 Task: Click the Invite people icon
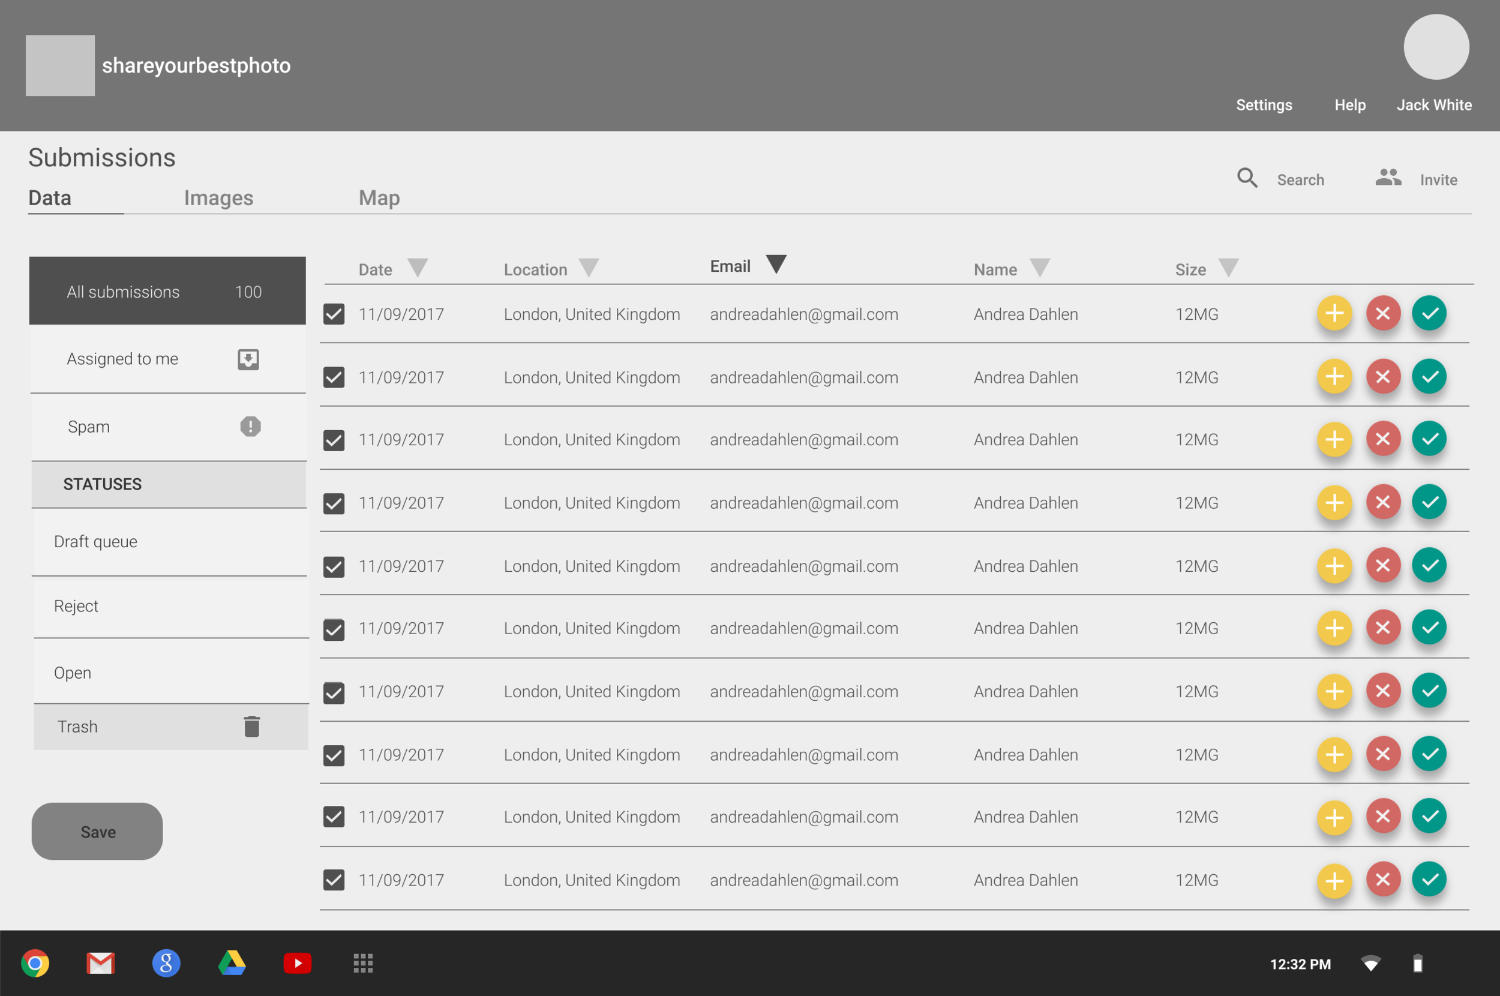pos(1388,178)
